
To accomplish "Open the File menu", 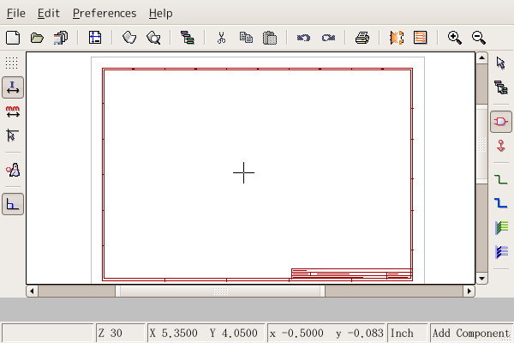I will (16, 13).
